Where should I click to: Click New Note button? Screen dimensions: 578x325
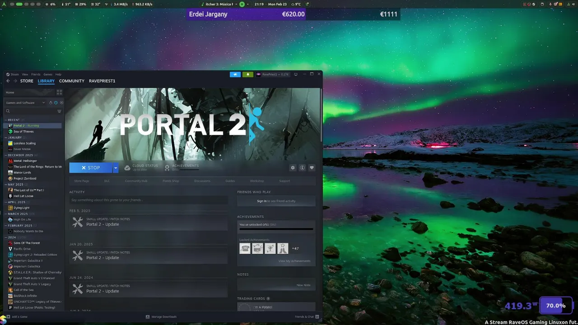(303, 285)
